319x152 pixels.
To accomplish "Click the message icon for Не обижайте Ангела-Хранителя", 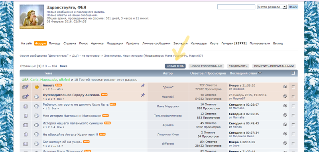I will (36, 134).
